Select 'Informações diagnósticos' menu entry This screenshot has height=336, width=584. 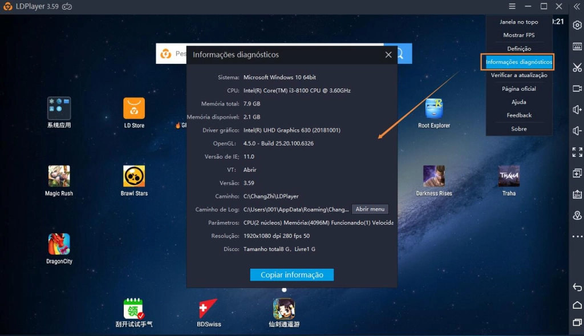pyautogui.click(x=519, y=62)
